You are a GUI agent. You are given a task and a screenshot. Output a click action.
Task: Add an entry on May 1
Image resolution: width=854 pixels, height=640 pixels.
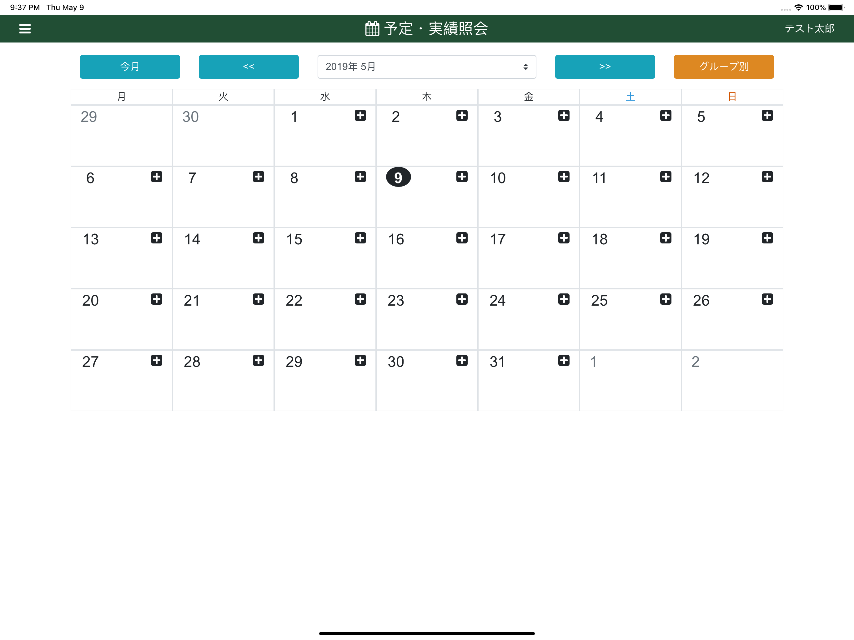point(360,115)
